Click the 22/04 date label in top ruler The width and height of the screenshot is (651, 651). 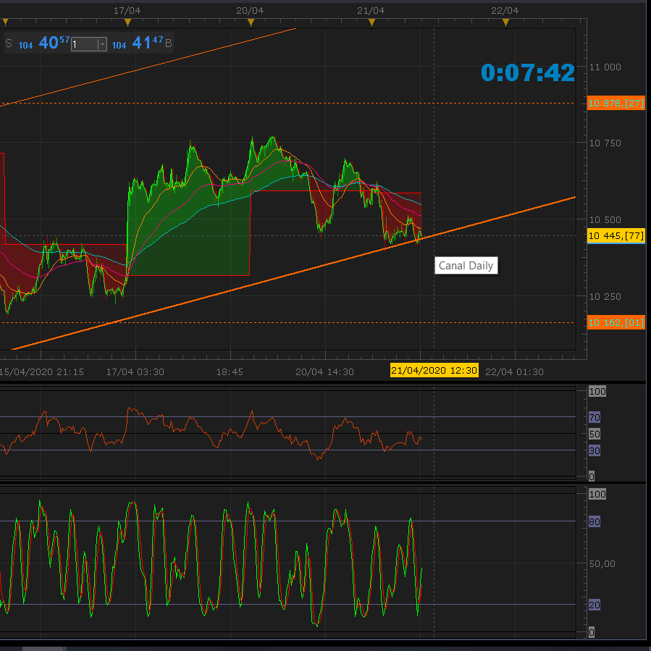click(x=505, y=10)
